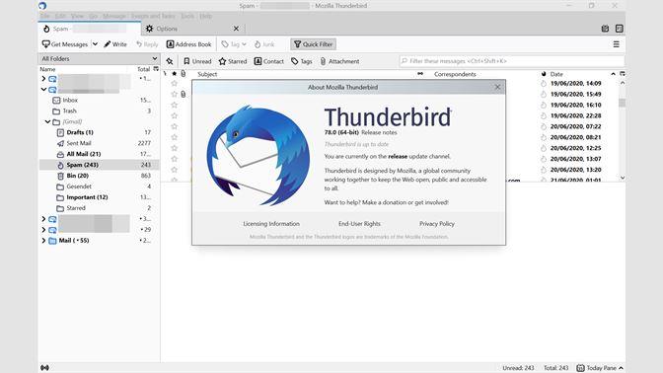Filter messages by Unread

click(197, 61)
